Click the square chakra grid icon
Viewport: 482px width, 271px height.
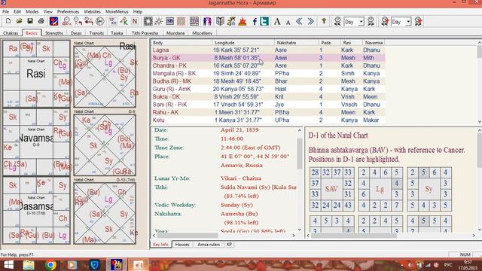pos(148,21)
